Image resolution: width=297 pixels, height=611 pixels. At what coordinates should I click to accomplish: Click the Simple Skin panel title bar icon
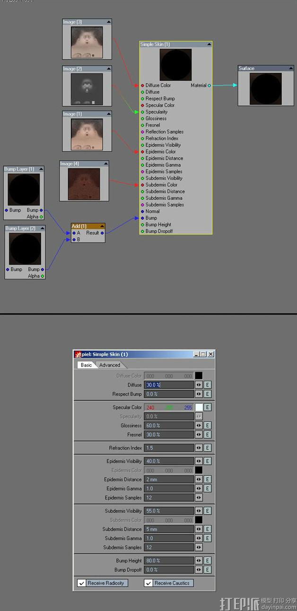click(x=78, y=354)
